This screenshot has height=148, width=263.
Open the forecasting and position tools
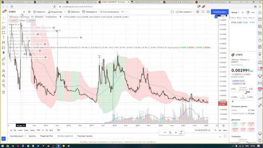4,48
